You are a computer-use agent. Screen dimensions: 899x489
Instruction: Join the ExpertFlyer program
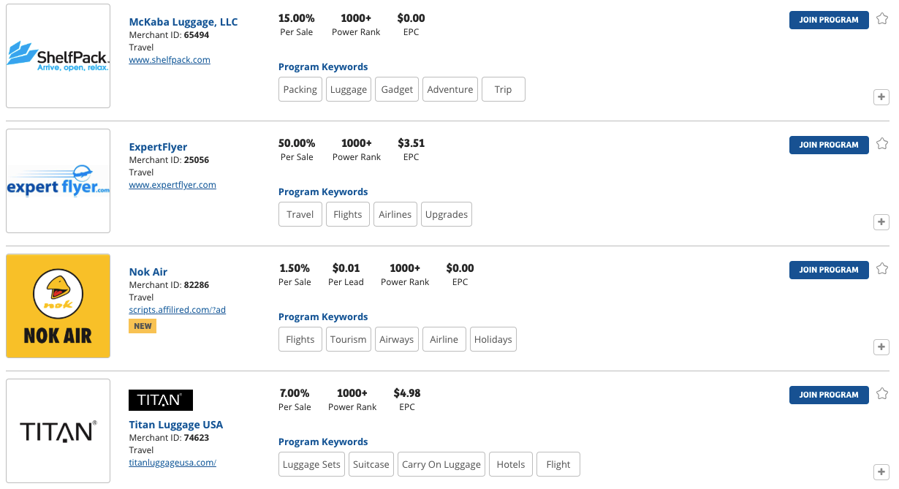829,145
